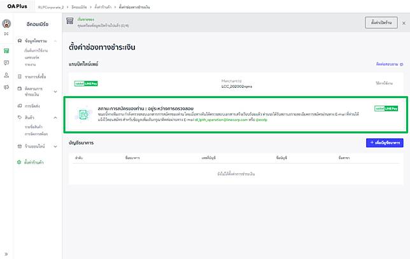
Task: Expand the ร้านออนไลน์ sidebar section
Action: (55, 146)
